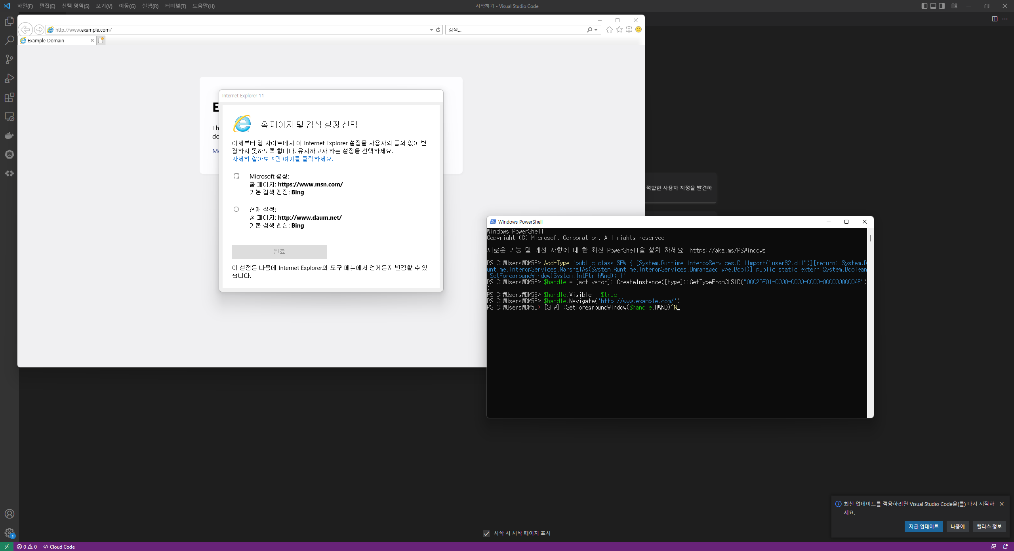Expand the IE search provider dropdown arrow
Viewport: 1014px width, 551px height.
[x=596, y=30]
